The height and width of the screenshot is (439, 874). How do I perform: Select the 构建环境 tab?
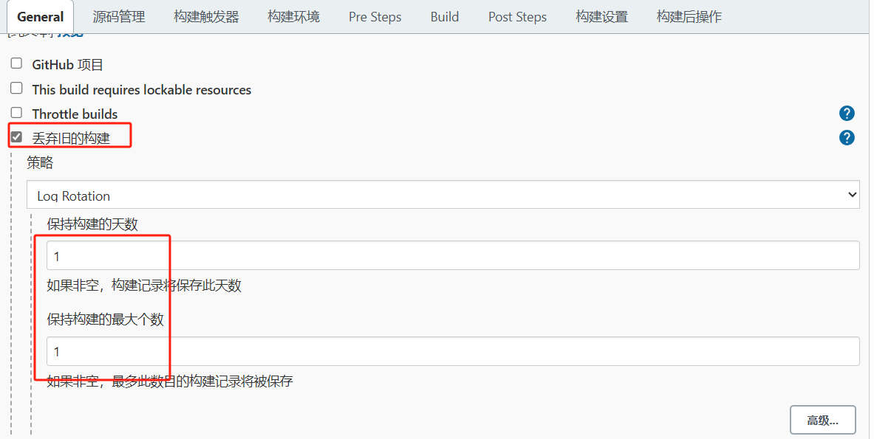coord(293,17)
